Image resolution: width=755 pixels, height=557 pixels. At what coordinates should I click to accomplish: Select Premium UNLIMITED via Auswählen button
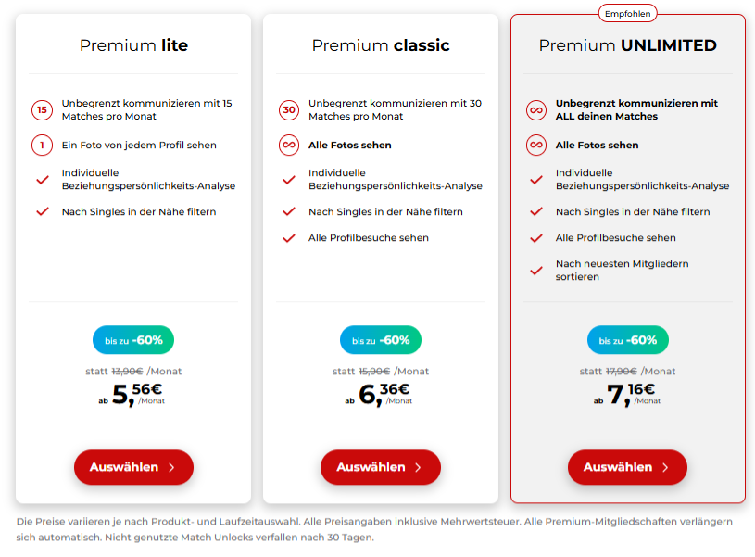coord(627,467)
